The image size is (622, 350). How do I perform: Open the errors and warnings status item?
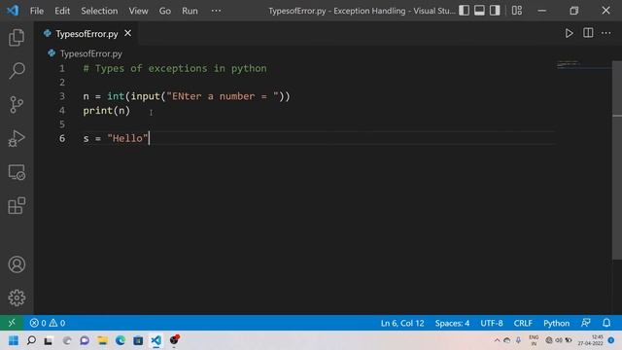point(48,323)
